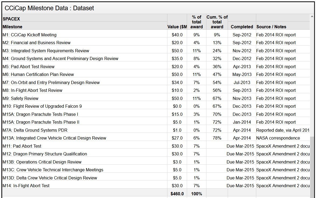Click the 'Cum. % of total award' header

coord(217,22)
